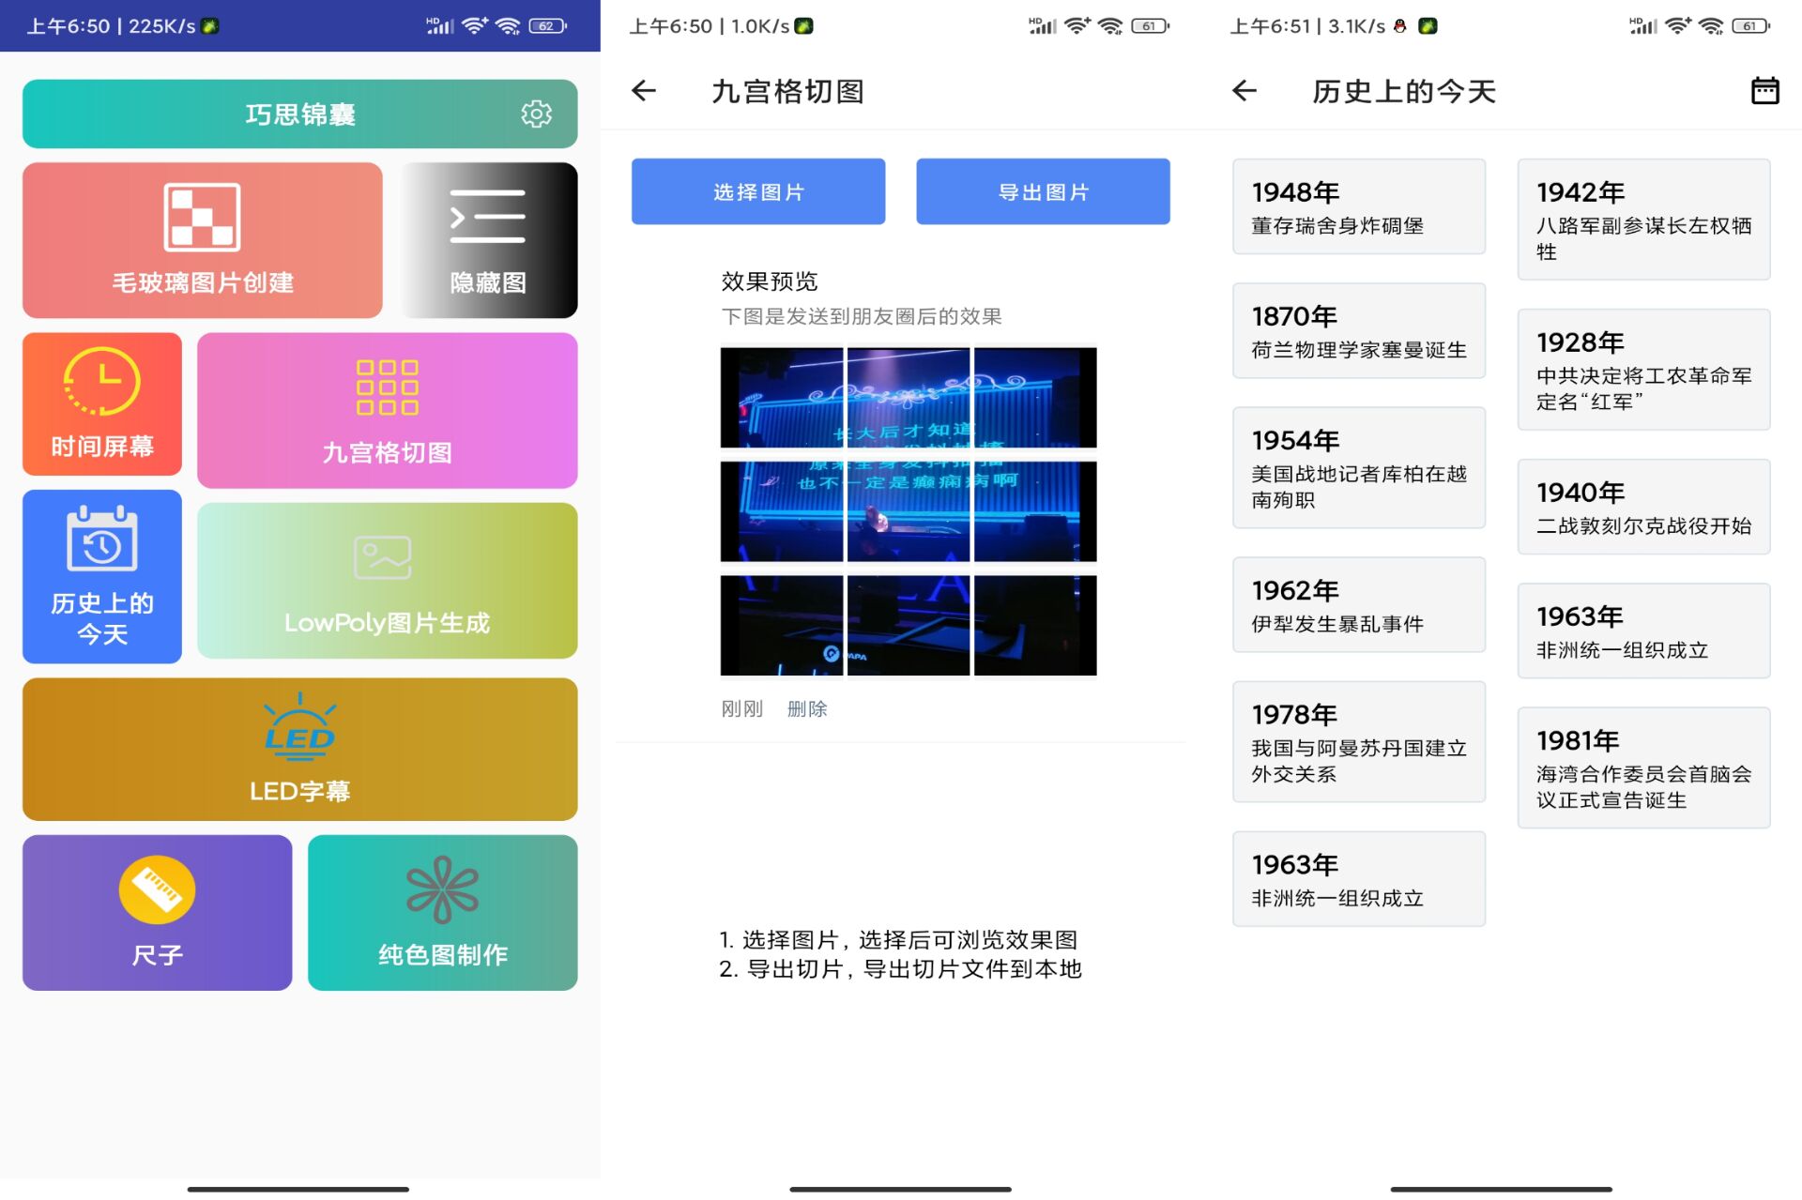Image resolution: width=1802 pixels, height=1200 pixels.
Task: Tap the center tile of nine-grid preview
Action: tap(908, 511)
